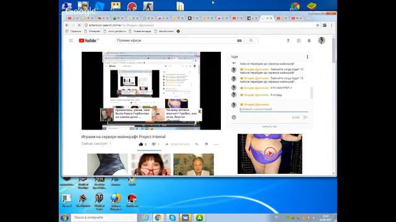Open the thumbnail of woman in white coat
Viewport: 396px width, 222px height.
click(x=194, y=165)
